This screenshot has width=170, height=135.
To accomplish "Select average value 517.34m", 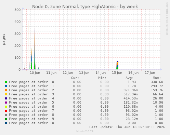I will (x=131, y=94).
